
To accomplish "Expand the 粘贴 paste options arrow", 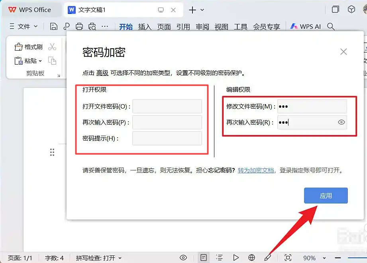I will (40, 61).
